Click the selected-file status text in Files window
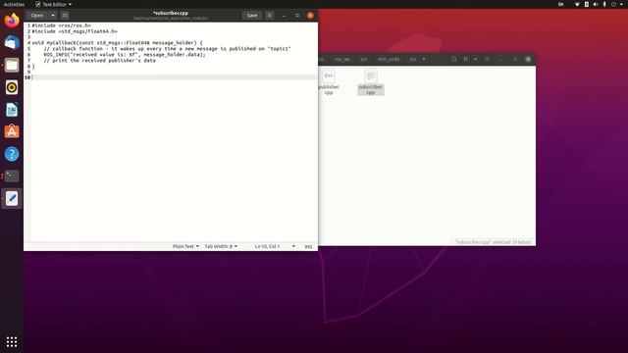The image size is (628, 353). pyautogui.click(x=493, y=242)
